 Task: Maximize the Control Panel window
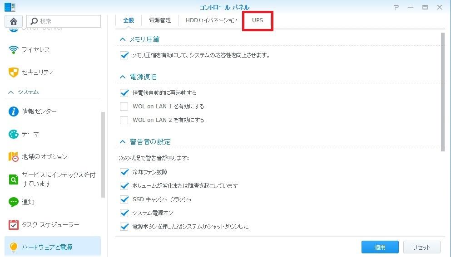(425, 7)
